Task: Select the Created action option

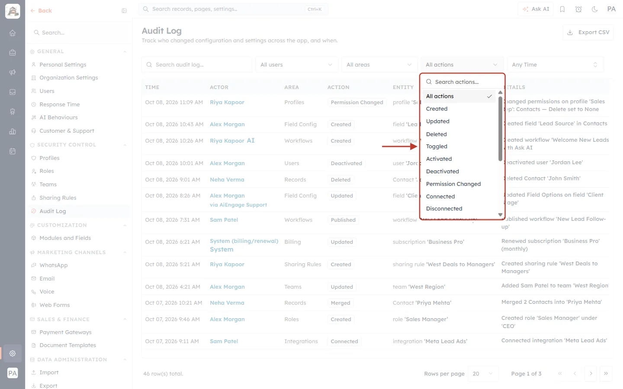Action: point(459,109)
